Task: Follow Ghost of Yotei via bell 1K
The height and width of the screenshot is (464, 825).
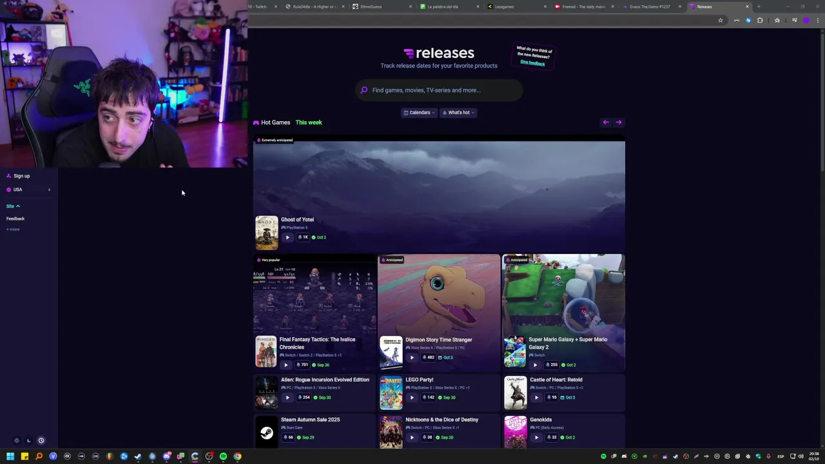Action: pos(303,237)
